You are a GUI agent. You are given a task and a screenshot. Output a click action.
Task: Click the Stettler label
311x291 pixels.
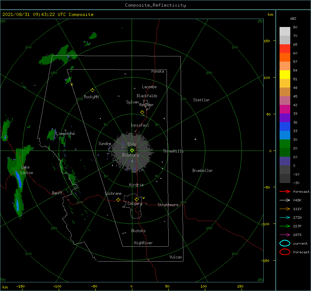pyautogui.click(x=201, y=100)
